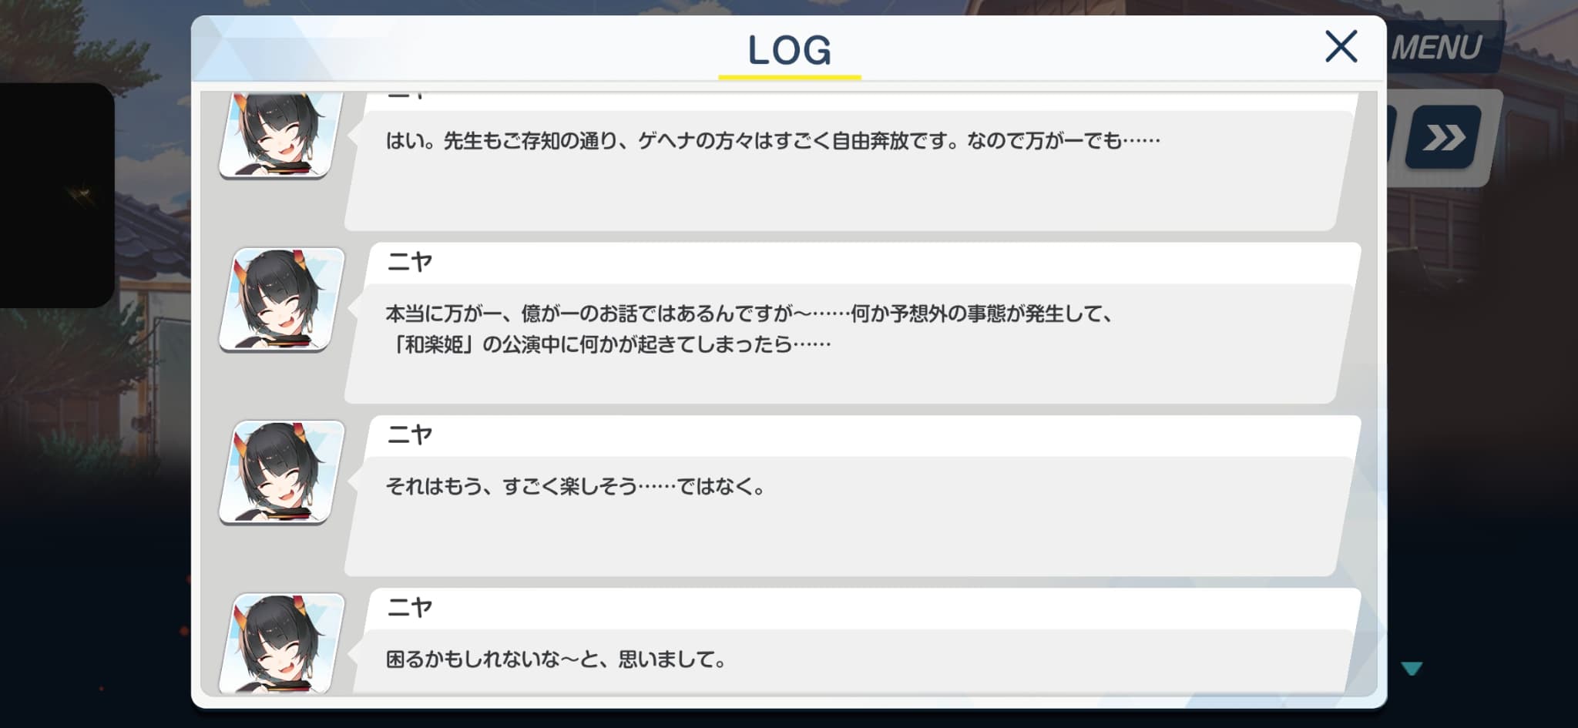
Task: Click the black panel left of the log
Action: [57, 196]
